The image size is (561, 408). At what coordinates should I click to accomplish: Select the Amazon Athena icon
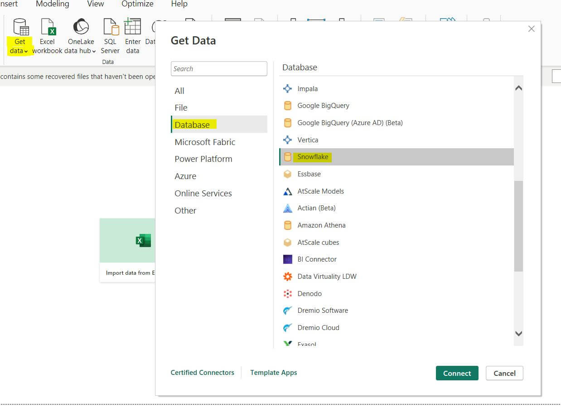tap(287, 225)
